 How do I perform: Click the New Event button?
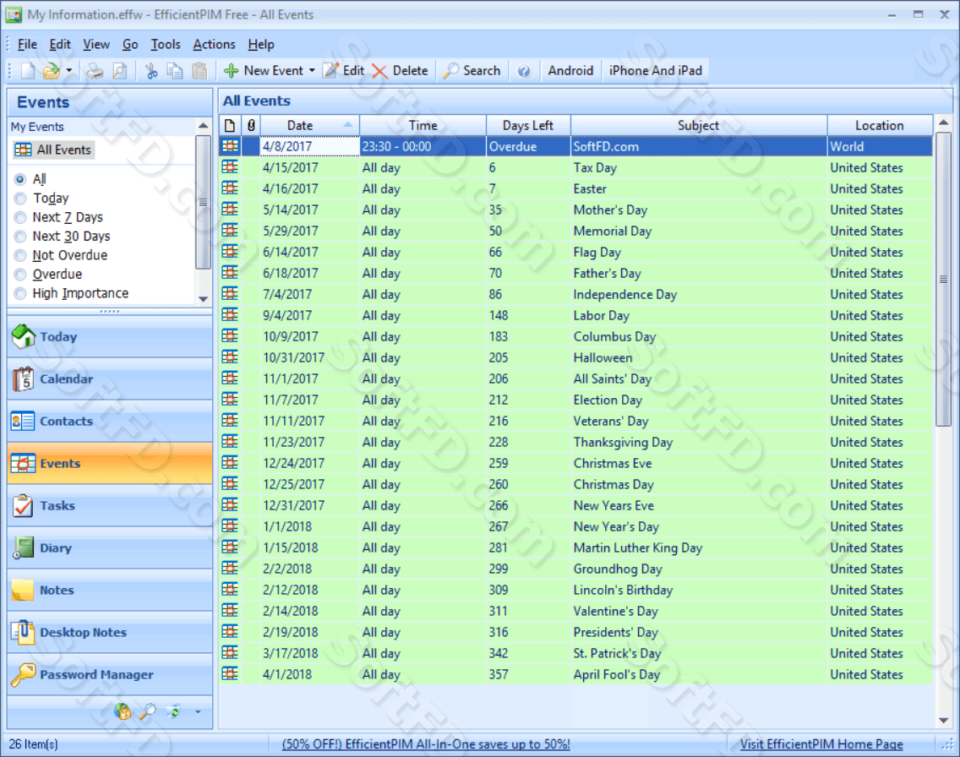pos(265,71)
